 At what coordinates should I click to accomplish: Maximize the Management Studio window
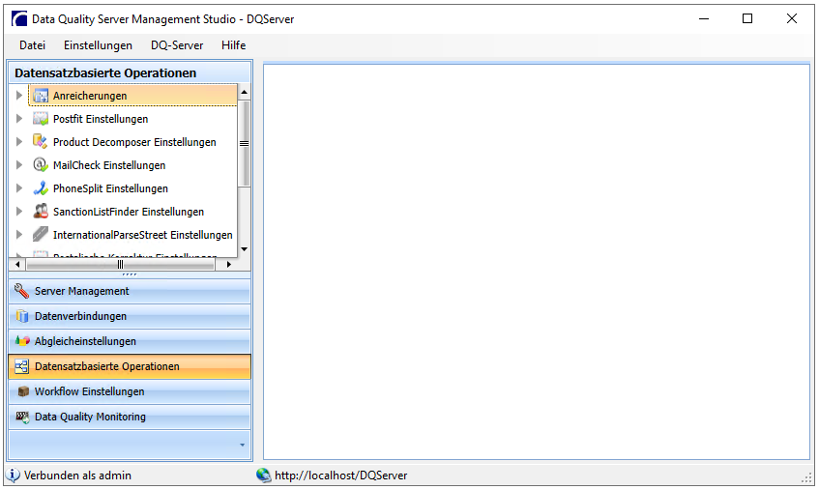point(747,18)
